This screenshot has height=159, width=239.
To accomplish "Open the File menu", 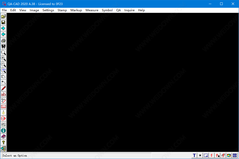I will [5, 10].
